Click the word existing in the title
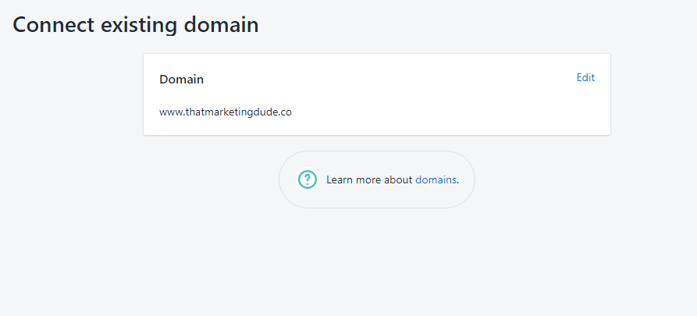697x316 pixels. pyautogui.click(x=139, y=26)
